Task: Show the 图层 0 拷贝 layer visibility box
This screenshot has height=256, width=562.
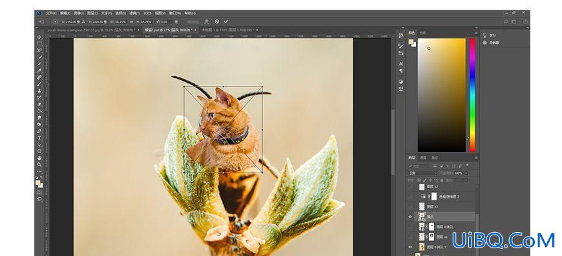Action: (x=410, y=227)
